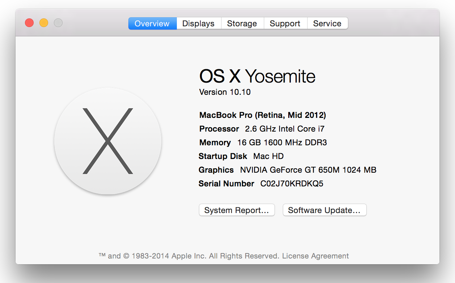455x283 pixels.
Task: Click the 16 GB 1600 MHz DDR3 value
Action: pos(282,142)
